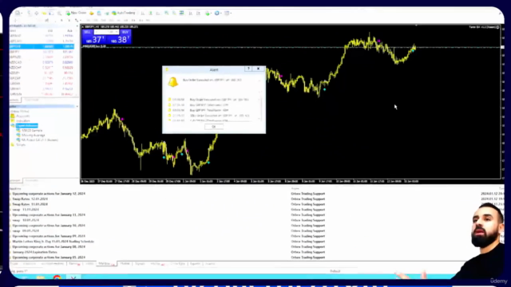The image size is (511, 287).
Task: Open the Experts tab in Terminal
Action: click(x=195, y=264)
